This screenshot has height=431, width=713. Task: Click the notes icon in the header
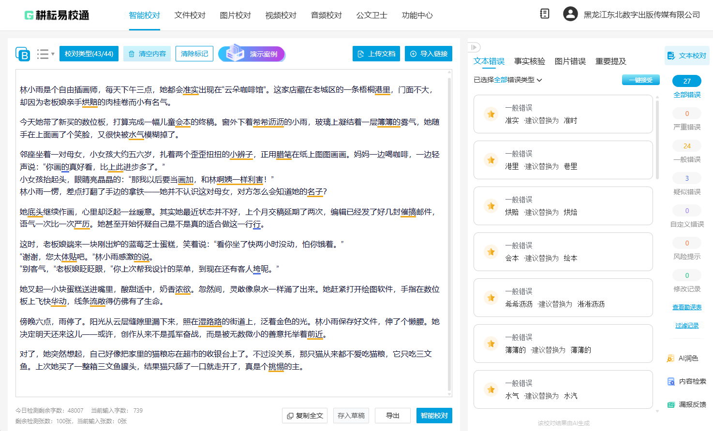tap(545, 14)
